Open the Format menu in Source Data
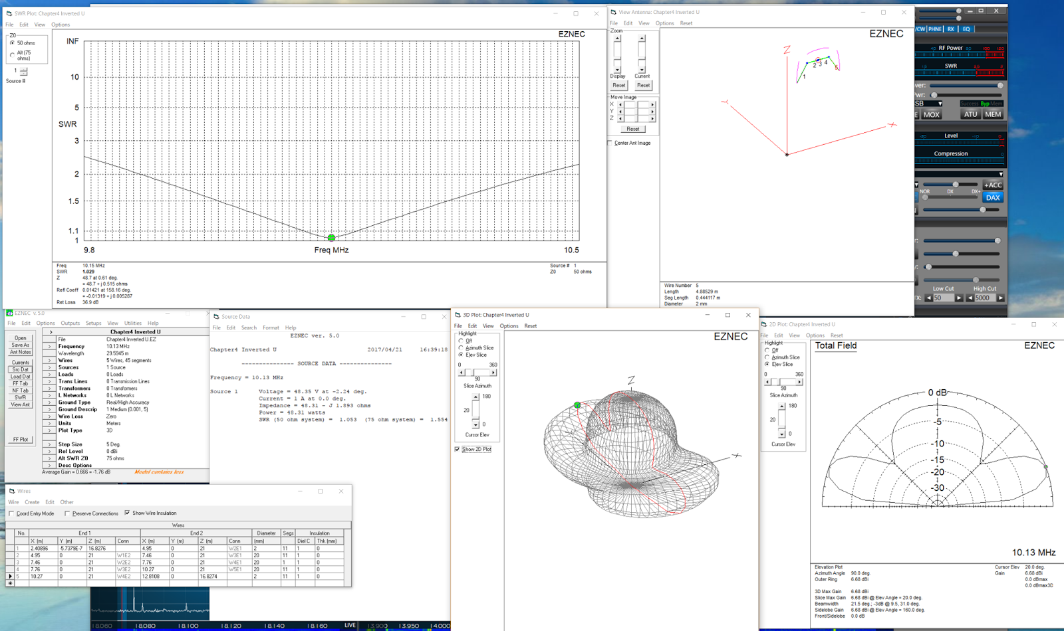 click(x=271, y=327)
